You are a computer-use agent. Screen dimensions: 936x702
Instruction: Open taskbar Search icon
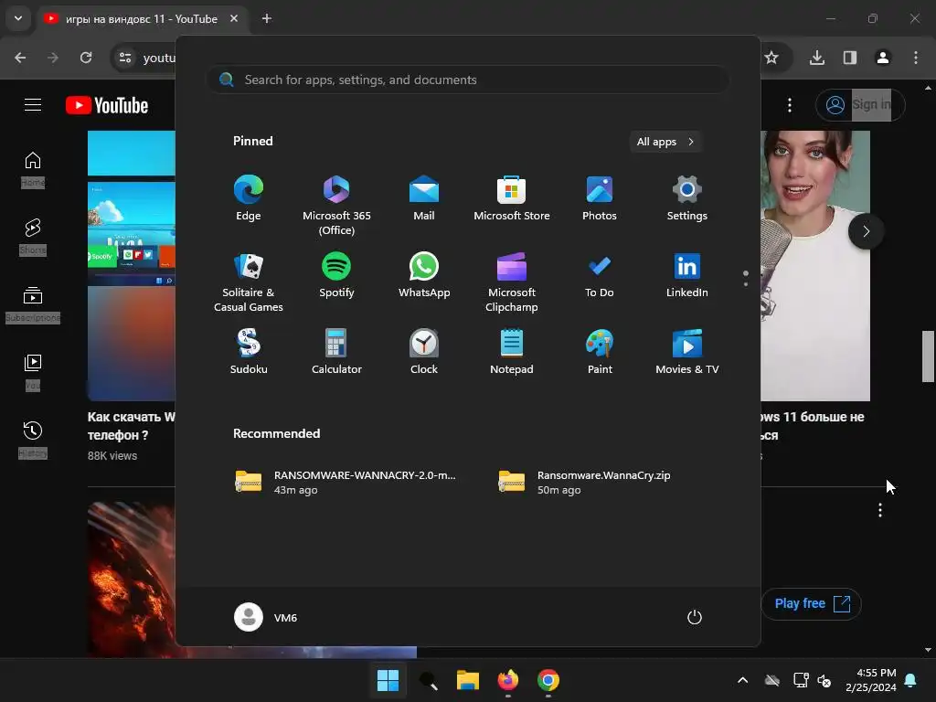pos(428,680)
